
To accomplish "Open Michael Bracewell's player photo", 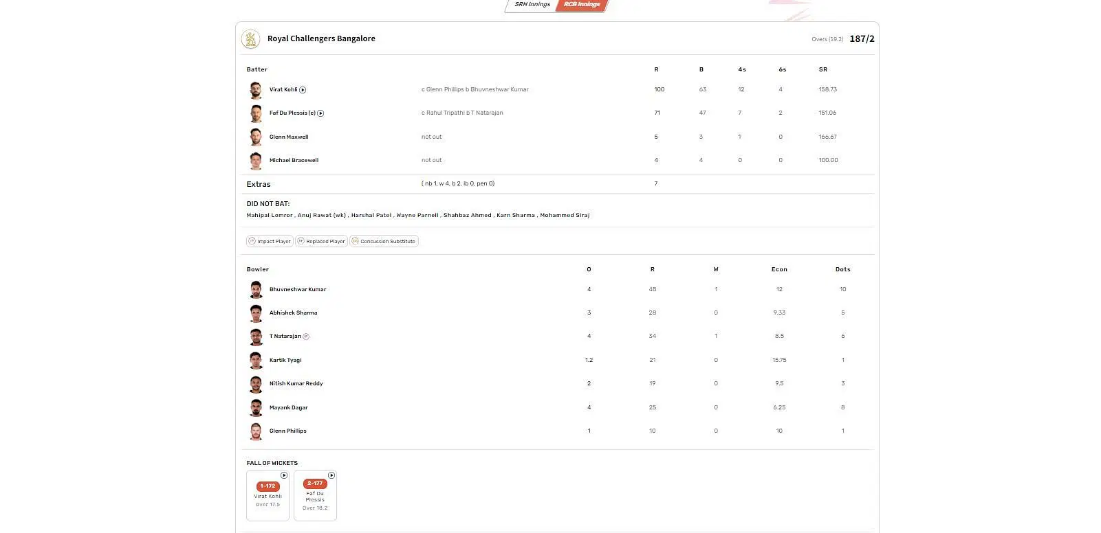I will tap(256, 160).
